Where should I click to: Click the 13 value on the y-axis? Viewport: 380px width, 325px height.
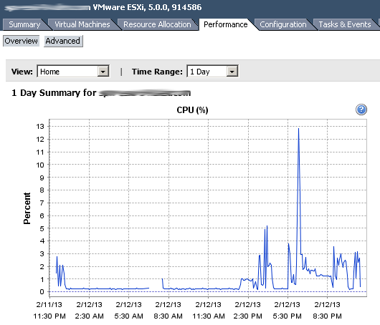(x=40, y=126)
